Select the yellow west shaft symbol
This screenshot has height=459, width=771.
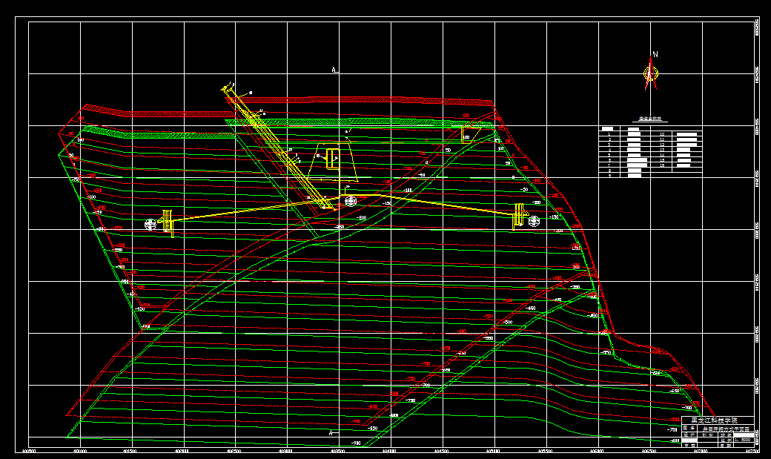168,222
